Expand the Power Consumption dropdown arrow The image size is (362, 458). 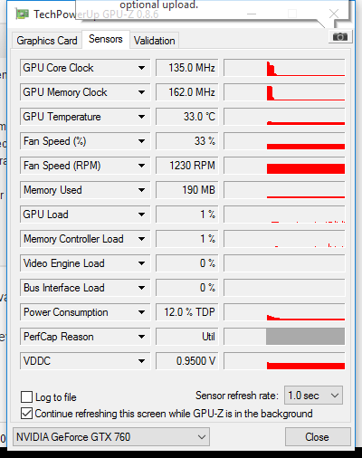tap(141, 312)
